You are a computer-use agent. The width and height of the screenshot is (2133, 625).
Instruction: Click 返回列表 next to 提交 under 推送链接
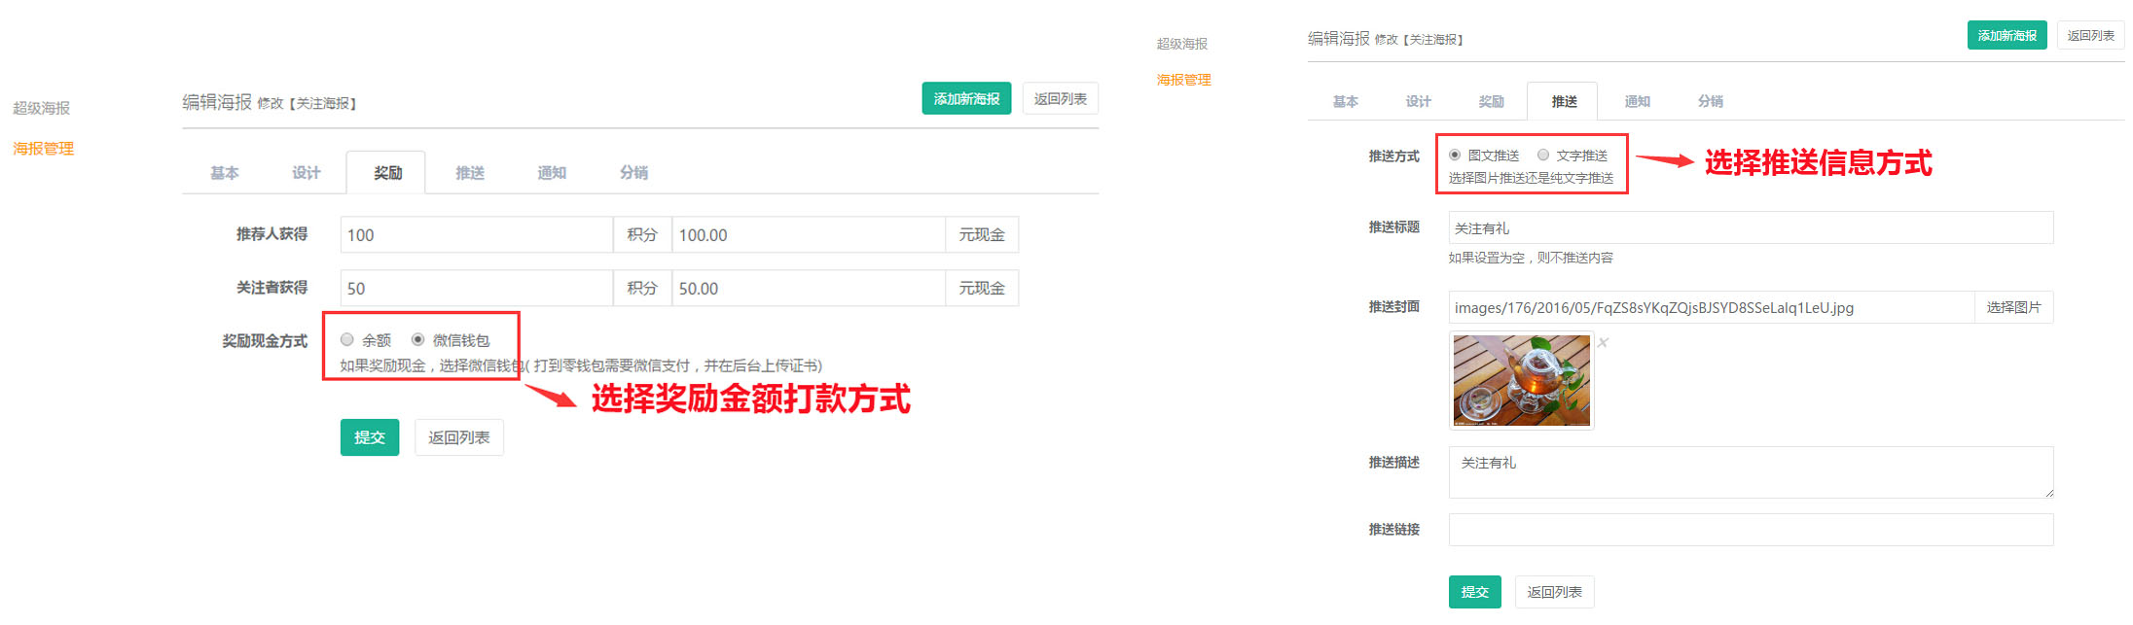(x=1554, y=592)
